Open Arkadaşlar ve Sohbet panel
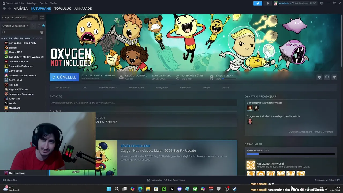 pyautogui.click(x=327, y=180)
